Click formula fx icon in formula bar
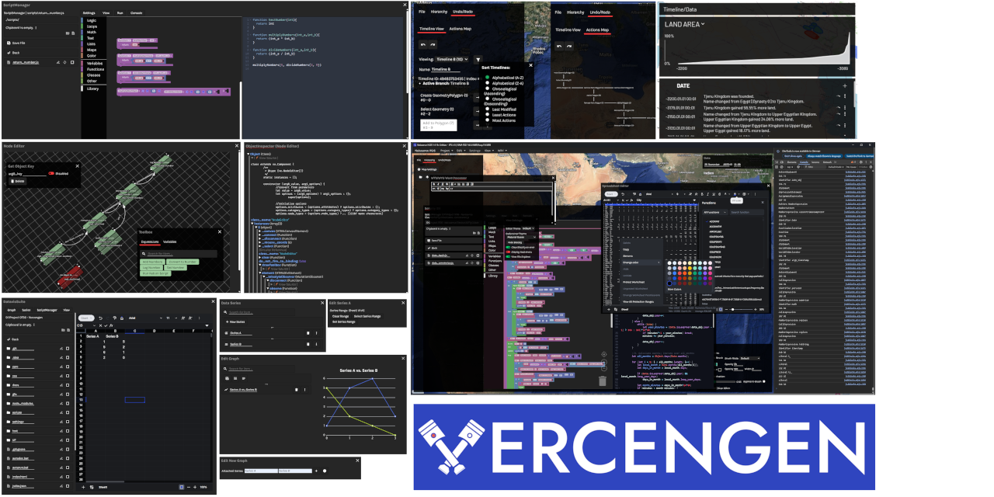This screenshot has height=497, width=994. (111, 325)
